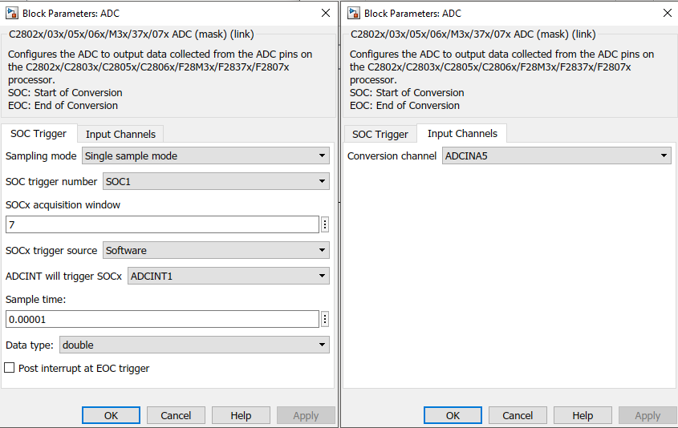Screen dimensions: 678x428
Task: Click the three-dot button beside Sample time
Action: 325,319
